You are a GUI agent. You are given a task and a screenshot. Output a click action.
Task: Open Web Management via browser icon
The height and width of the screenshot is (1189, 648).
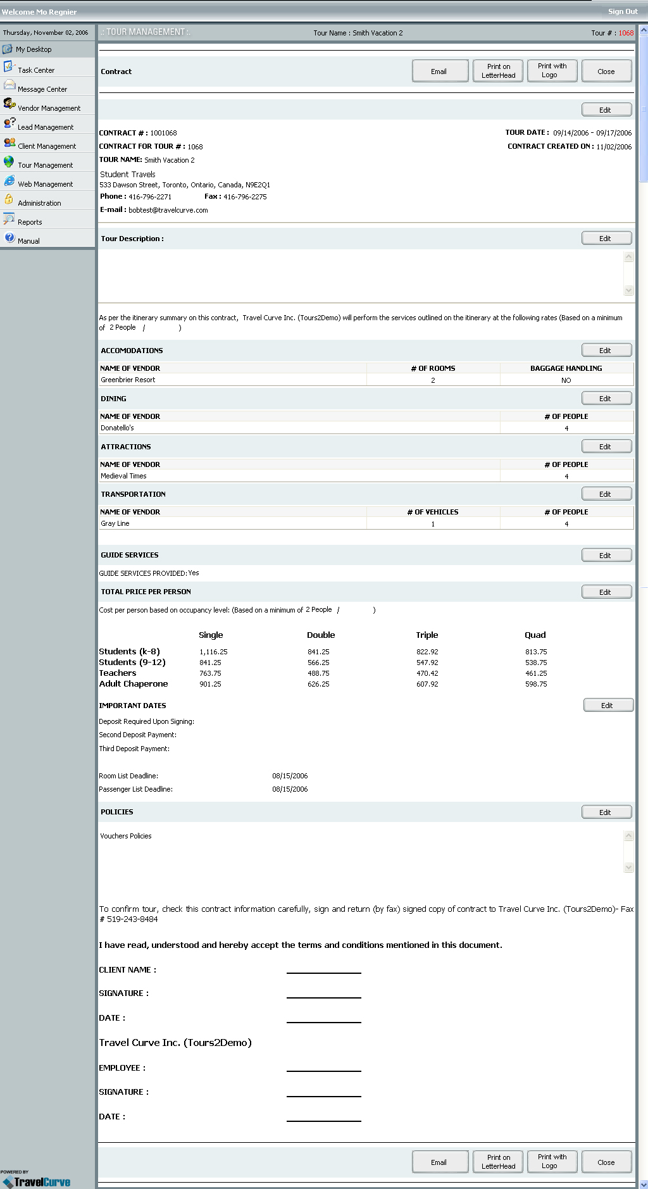[9, 181]
